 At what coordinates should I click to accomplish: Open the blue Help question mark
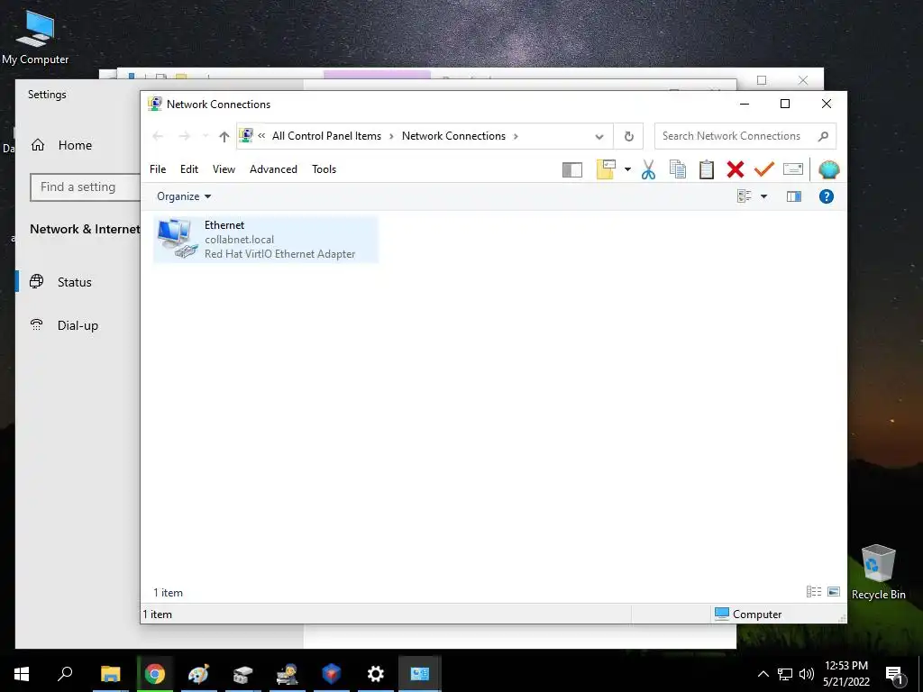(827, 196)
